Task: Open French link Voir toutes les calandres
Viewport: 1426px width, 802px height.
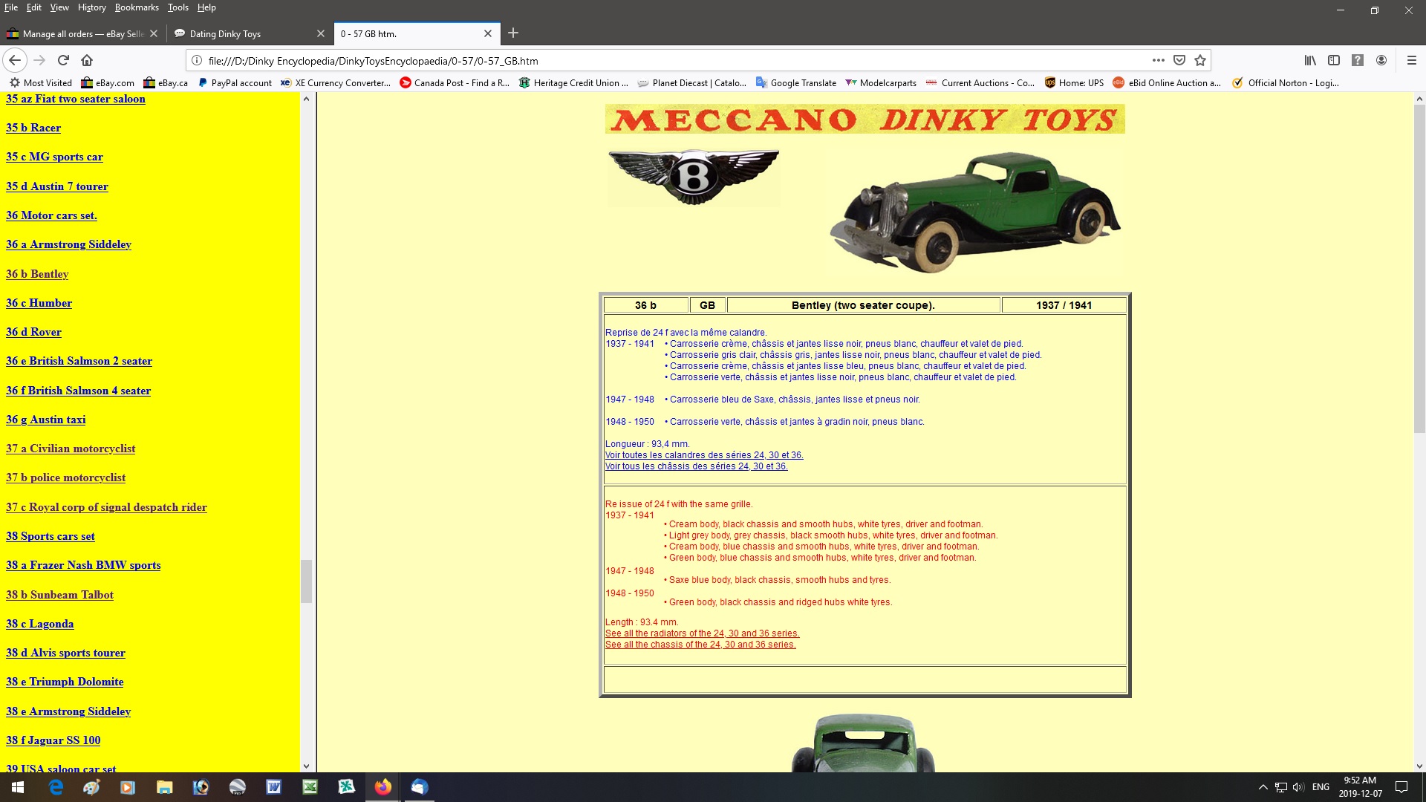Action: click(704, 455)
